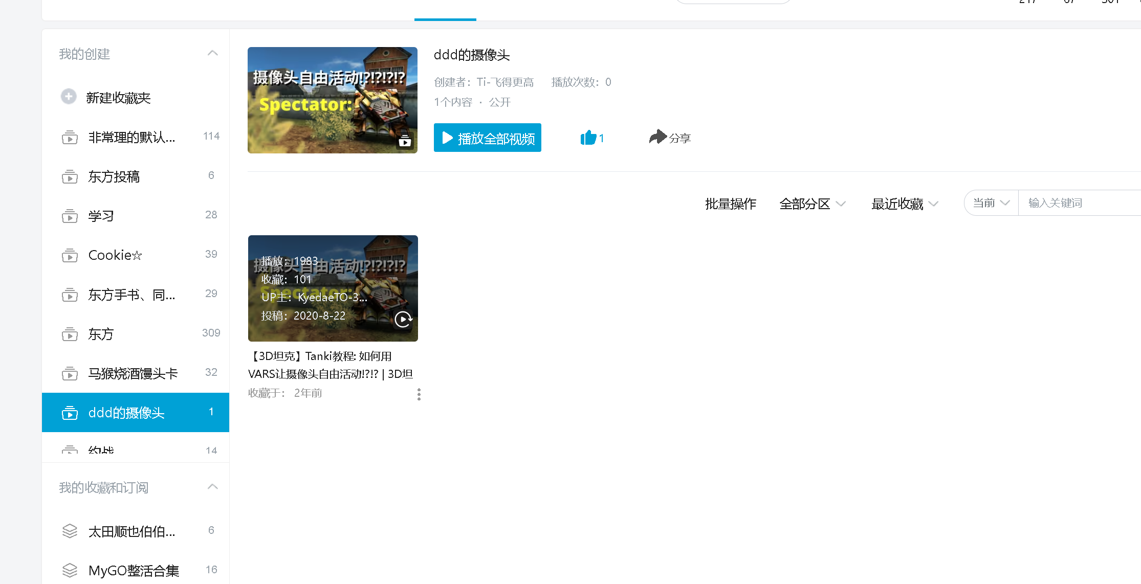Open the 最近收藏 sort dropdown
This screenshot has height=584, width=1141.
pos(905,204)
